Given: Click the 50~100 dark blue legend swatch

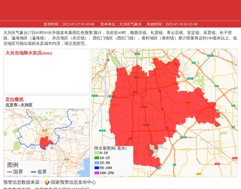Looking at the screenshot, I should (x=96, y=168).
